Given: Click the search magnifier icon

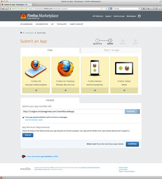Looking at the screenshot, I should 139,8.
